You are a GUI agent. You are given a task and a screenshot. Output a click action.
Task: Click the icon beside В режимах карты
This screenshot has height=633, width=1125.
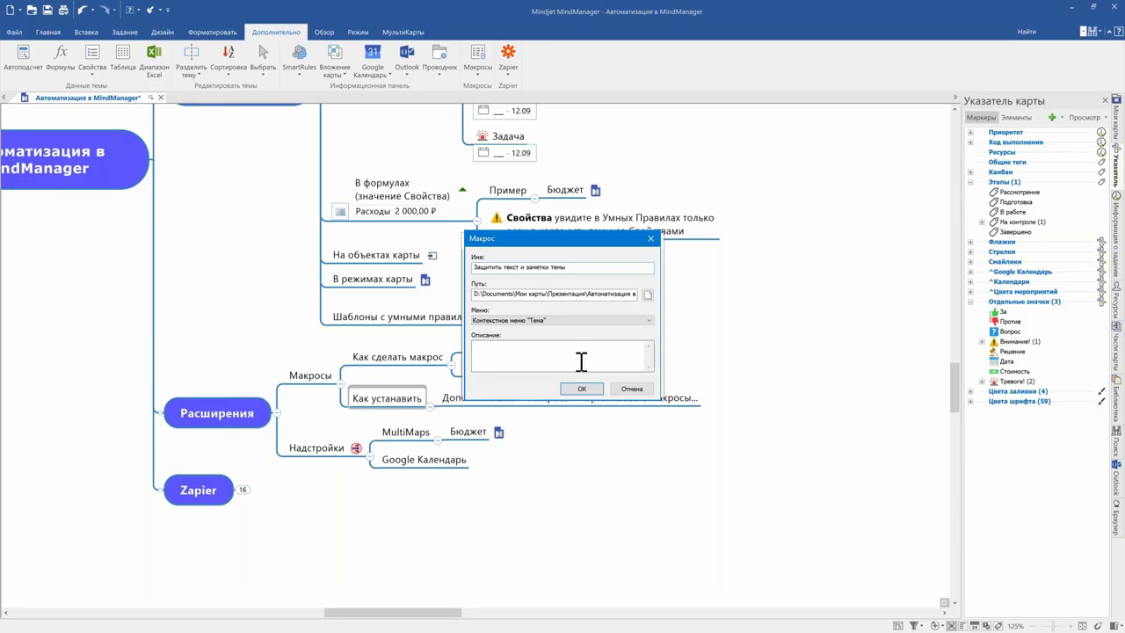coord(425,280)
